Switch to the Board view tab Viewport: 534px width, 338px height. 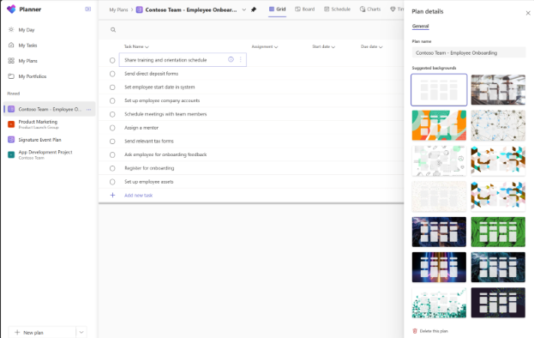click(x=305, y=9)
